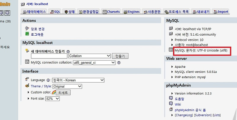The image size is (237, 120).
Task: Open the Theme dropdown showing Original
Action: (67, 86)
